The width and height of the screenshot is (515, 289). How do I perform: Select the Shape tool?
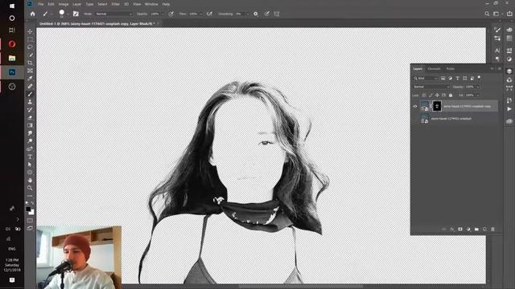(x=30, y=173)
